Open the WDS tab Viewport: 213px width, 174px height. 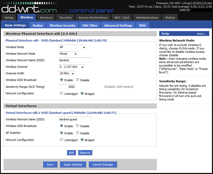tap(142, 25)
